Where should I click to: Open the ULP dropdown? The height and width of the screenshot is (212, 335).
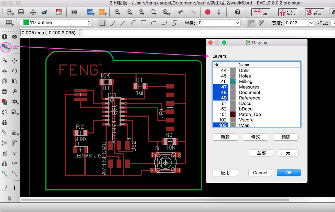pyautogui.click(x=103, y=12)
